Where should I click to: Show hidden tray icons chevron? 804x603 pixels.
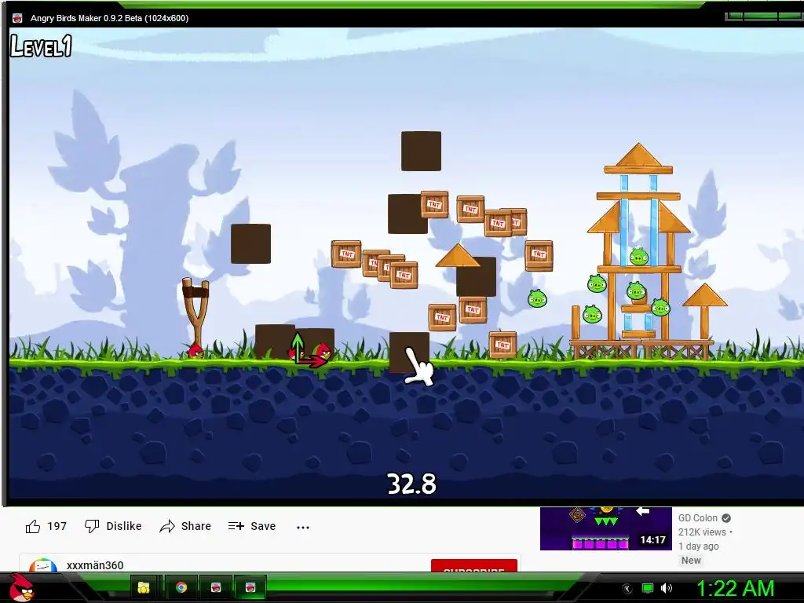[627, 588]
